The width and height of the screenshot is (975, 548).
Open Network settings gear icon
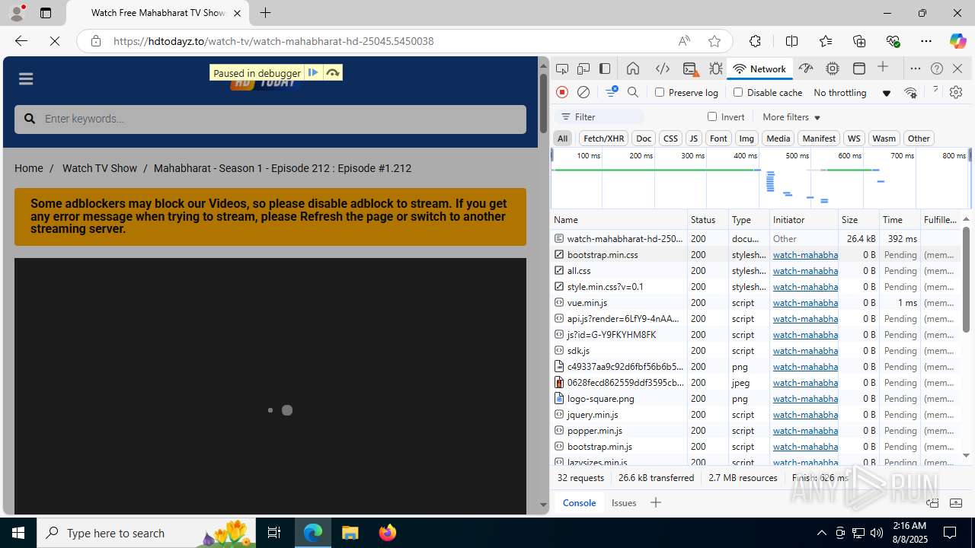(956, 92)
